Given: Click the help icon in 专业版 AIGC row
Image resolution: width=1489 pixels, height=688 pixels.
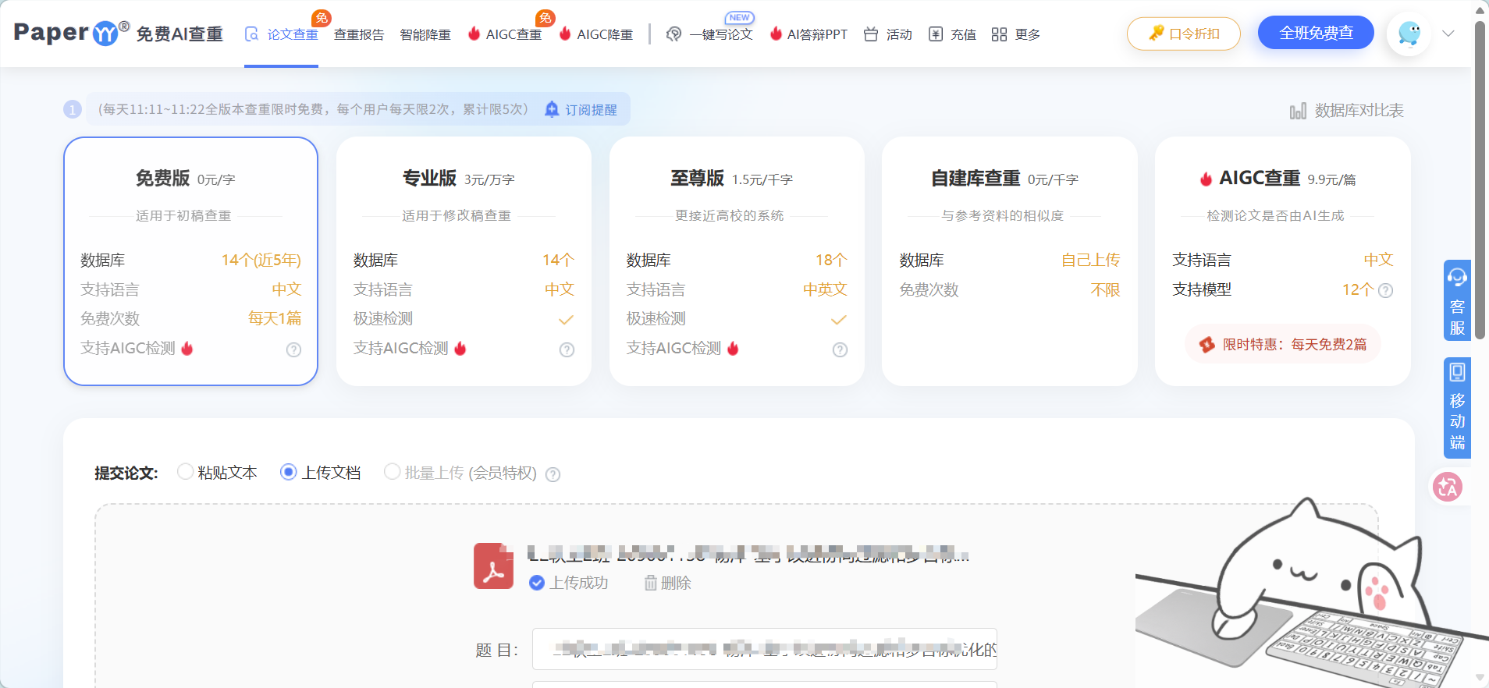Looking at the screenshot, I should tap(567, 349).
